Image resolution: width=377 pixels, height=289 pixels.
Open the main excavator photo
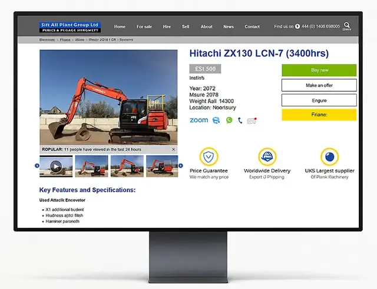click(x=108, y=97)
